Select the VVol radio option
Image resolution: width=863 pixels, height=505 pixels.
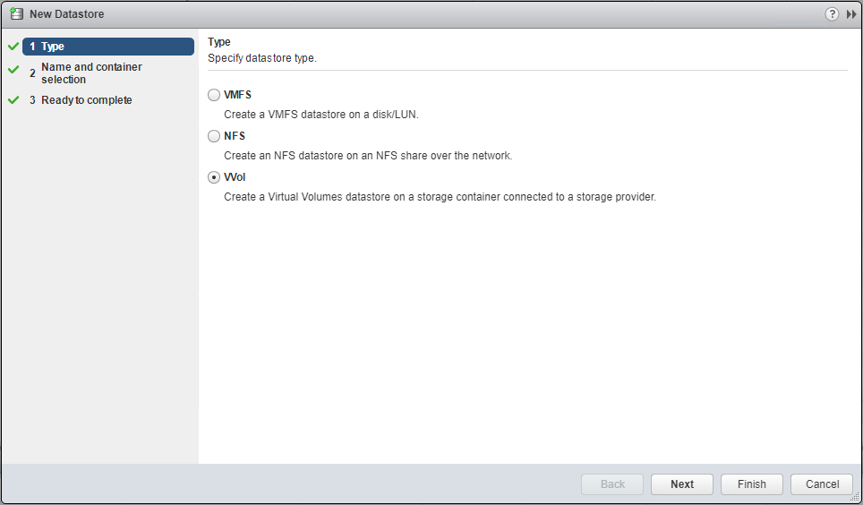coord(214,177)
